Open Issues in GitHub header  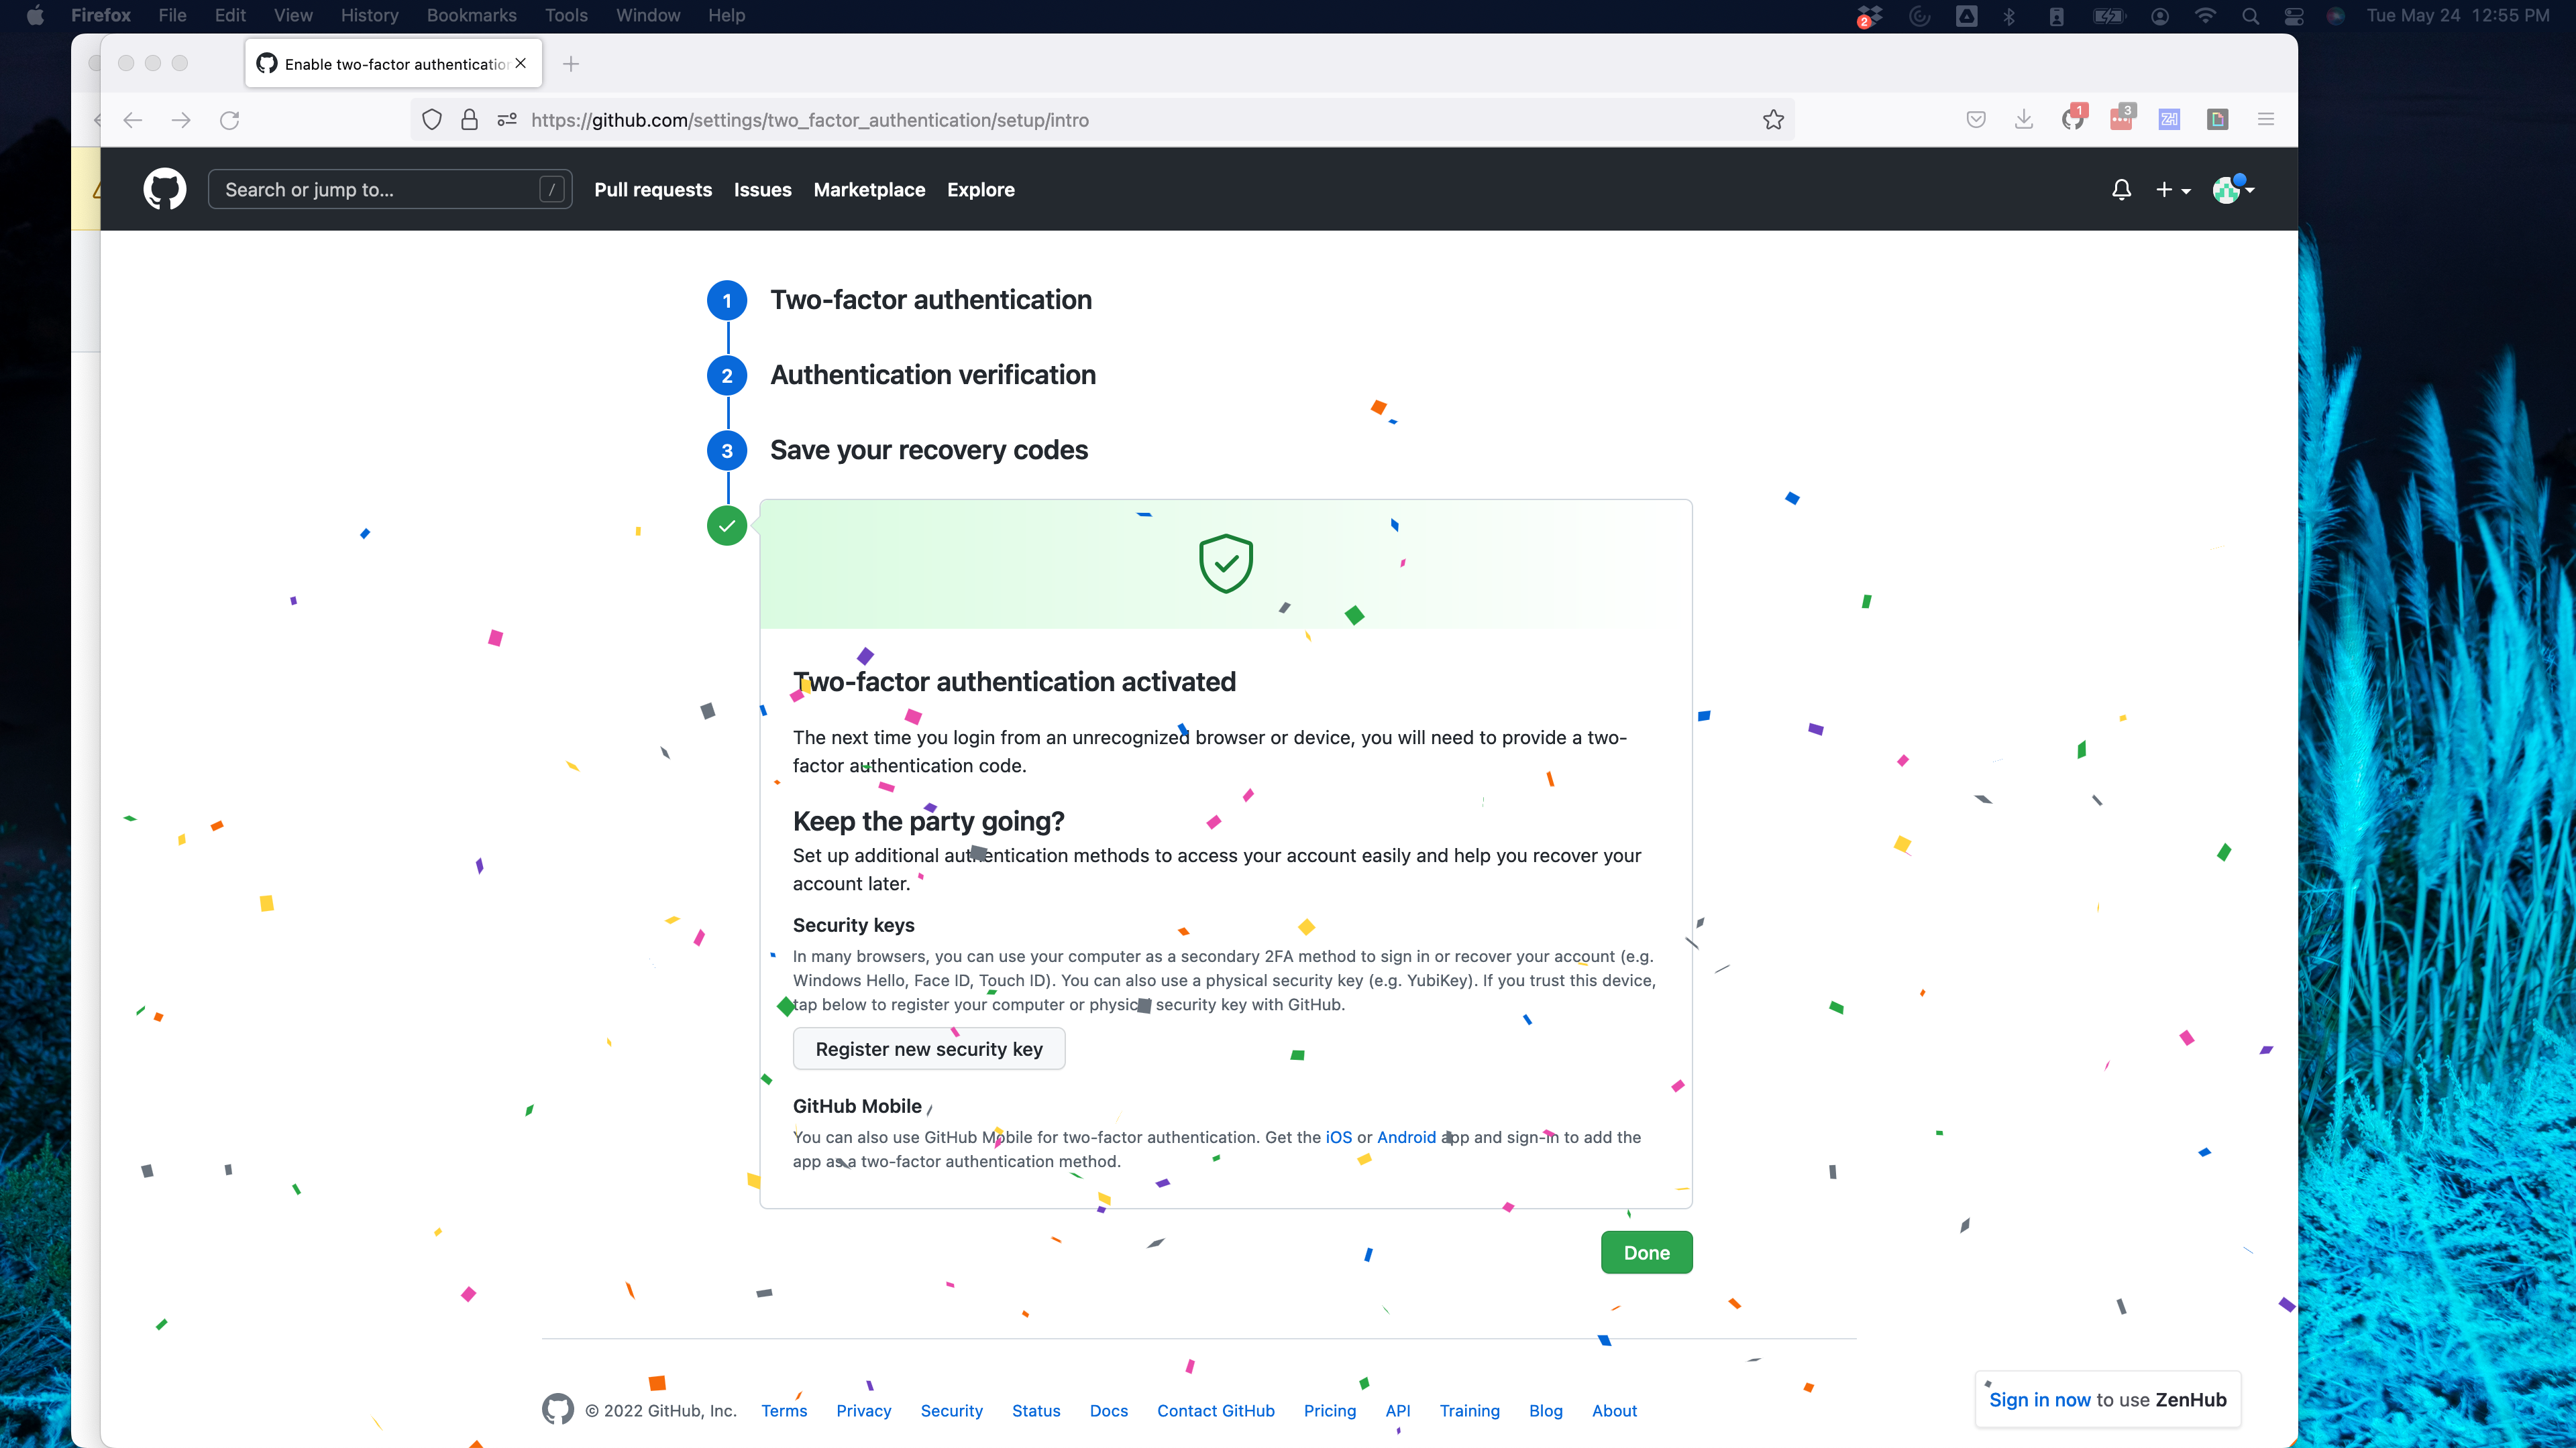(x=762, y=190)
